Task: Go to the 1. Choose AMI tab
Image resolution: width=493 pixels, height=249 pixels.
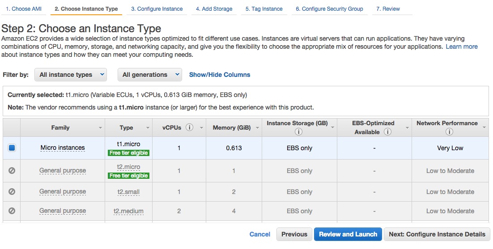Action: (24, 9)
